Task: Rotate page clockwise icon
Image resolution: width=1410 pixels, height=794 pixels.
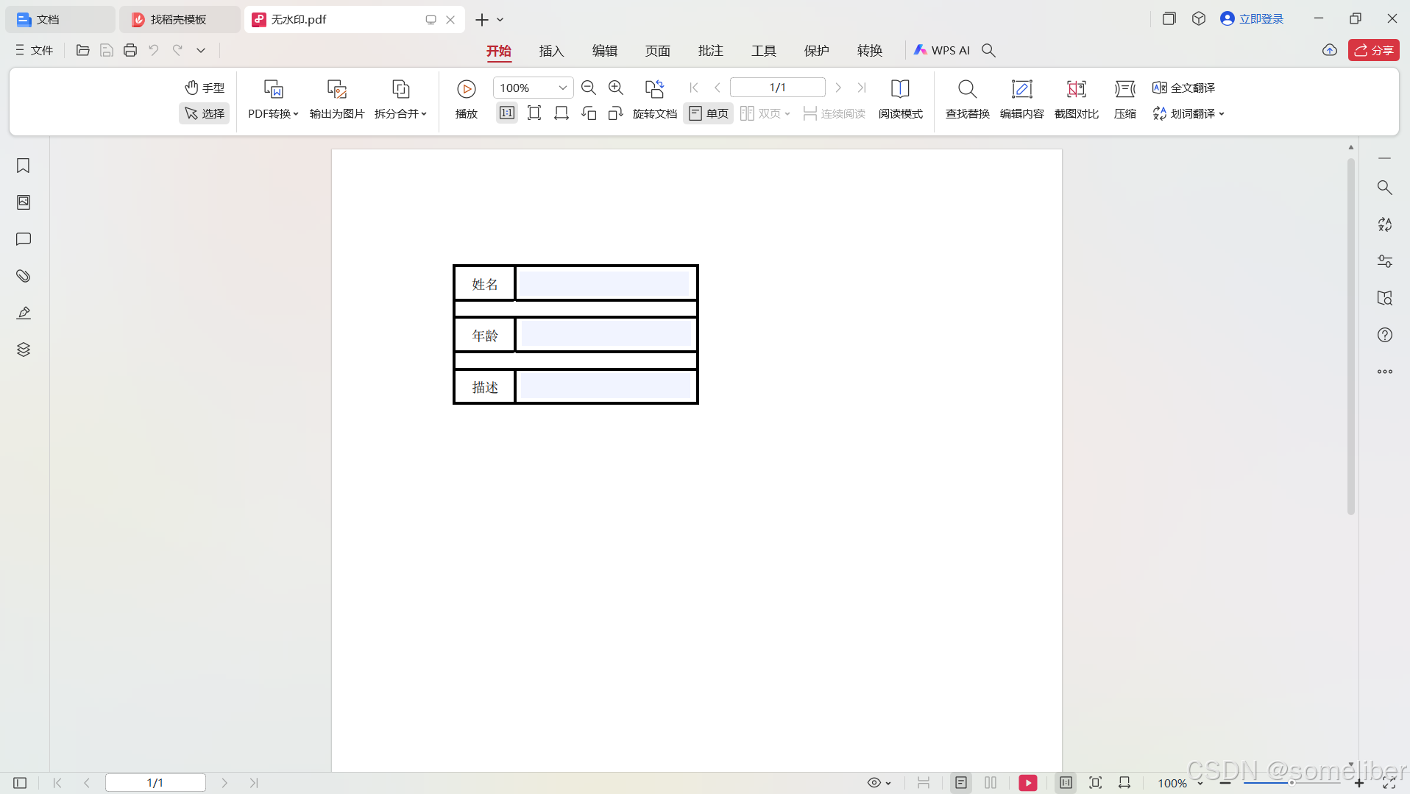Action: (x=616, y=113)
